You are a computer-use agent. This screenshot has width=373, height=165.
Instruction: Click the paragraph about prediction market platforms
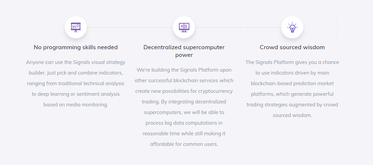click(x=292, y=89)
